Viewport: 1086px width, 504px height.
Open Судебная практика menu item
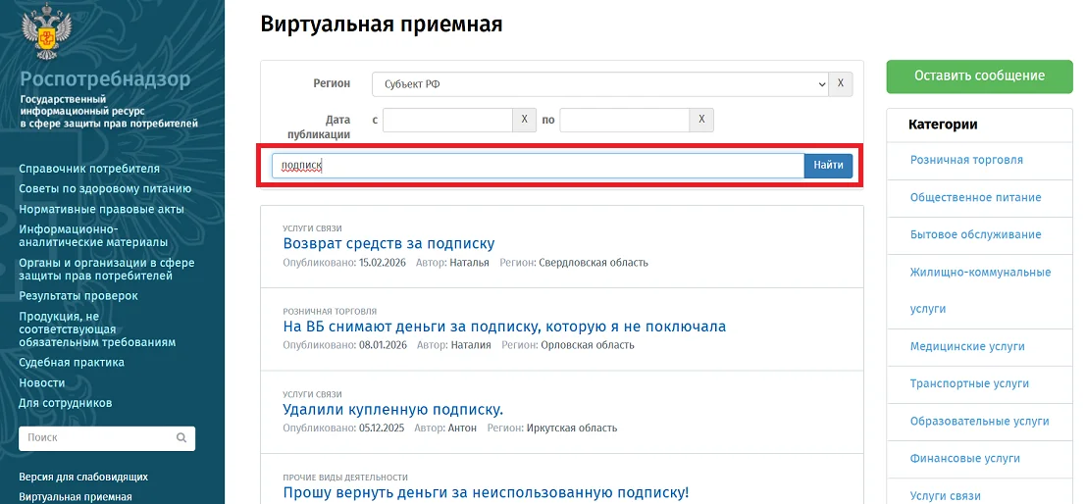click(x=72, y=363)
